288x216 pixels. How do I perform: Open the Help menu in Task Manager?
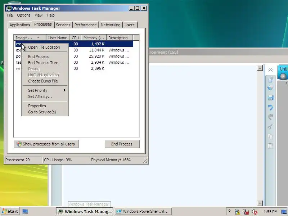tap(50, 15)
